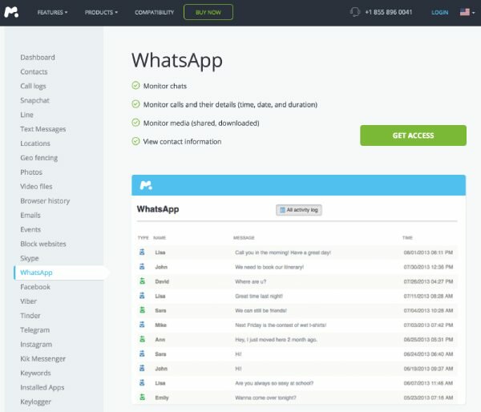Click the Login link

point(439,12)
